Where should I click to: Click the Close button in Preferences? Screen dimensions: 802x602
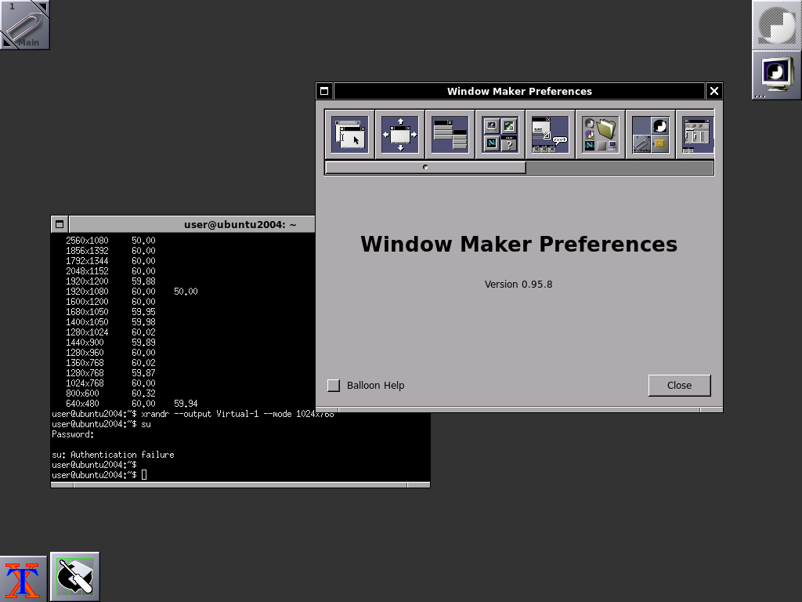pos(679,386)
